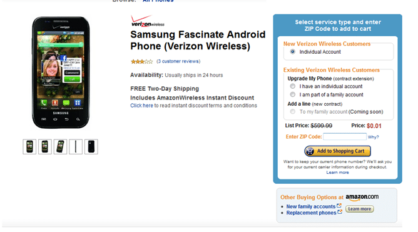Click the ZIP Code input field
The height and width of the screenshot is (232, 418).
345,137
